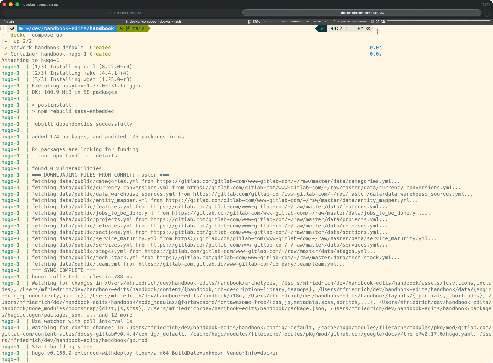493x363 pixels.
Task: Click 'Start building sites …' line
Action: pyautogui.click(x=65, y=347)
